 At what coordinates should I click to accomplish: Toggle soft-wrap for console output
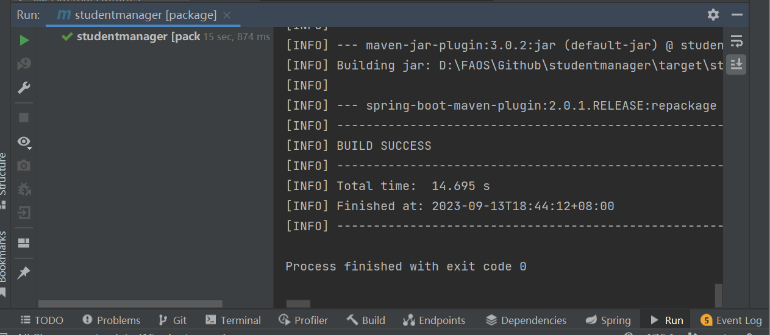point(736,41)
